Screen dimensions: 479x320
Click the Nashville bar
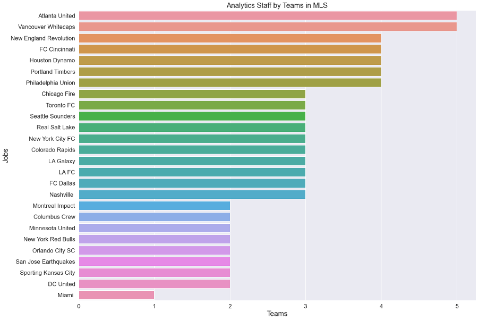(x=192, y=195)
